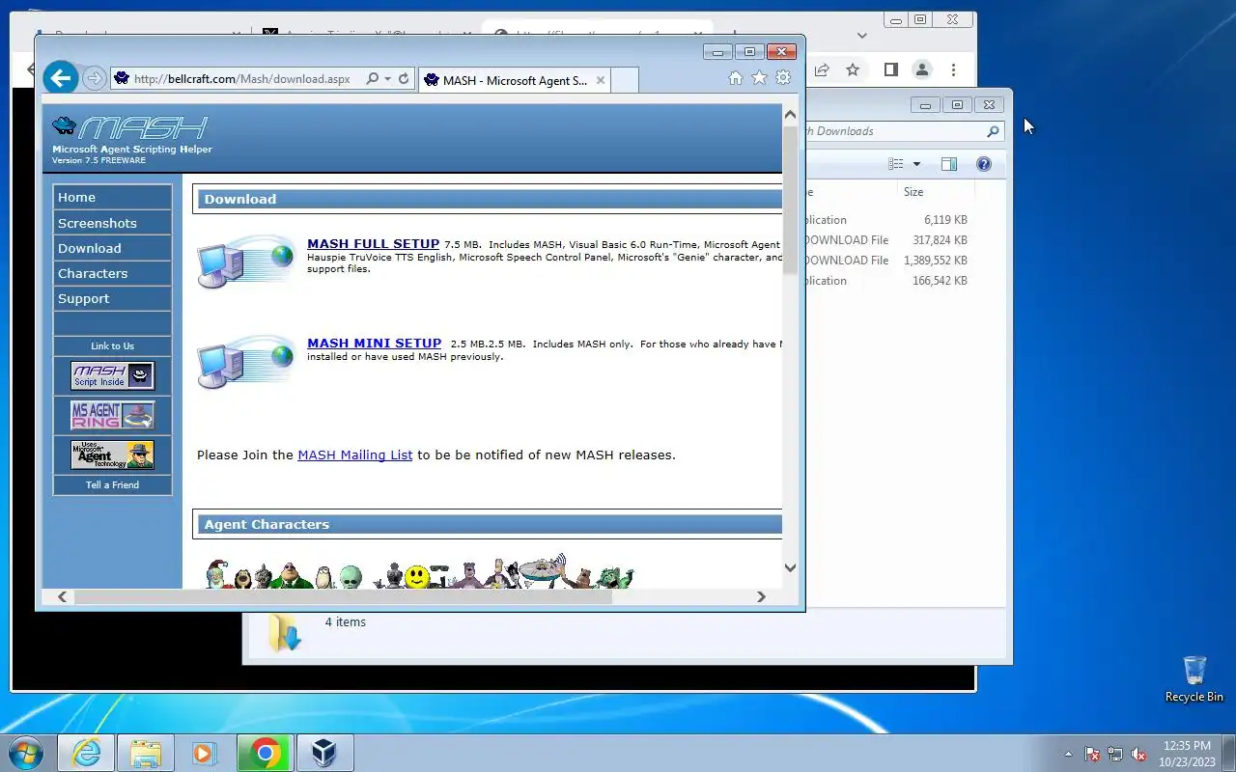Open Support in the MASH sidebar

coord(112,298)
